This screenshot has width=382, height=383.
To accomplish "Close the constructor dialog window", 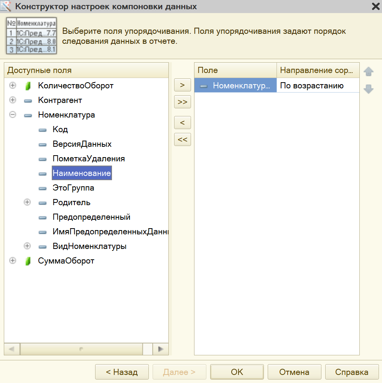I will (x=375, y=7).
